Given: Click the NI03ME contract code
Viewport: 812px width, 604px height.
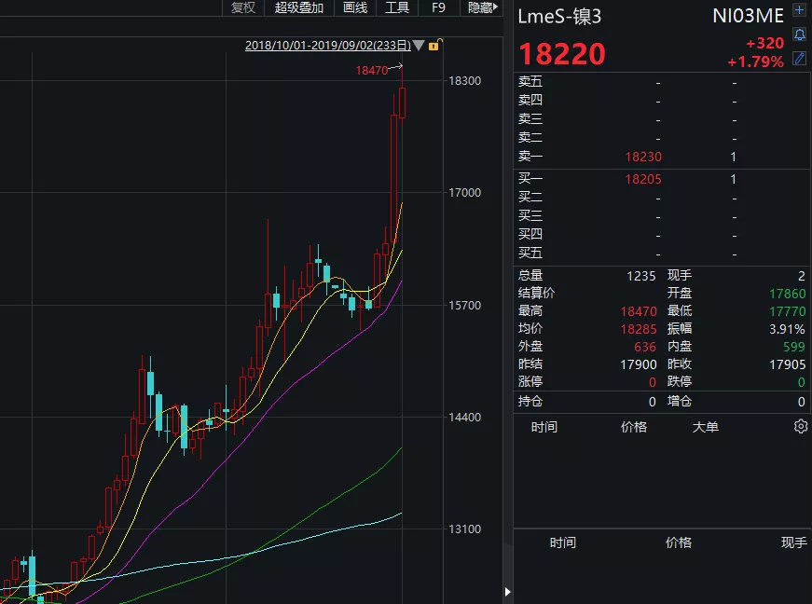Looking at the screenshot, I should [x=748, y=16].
